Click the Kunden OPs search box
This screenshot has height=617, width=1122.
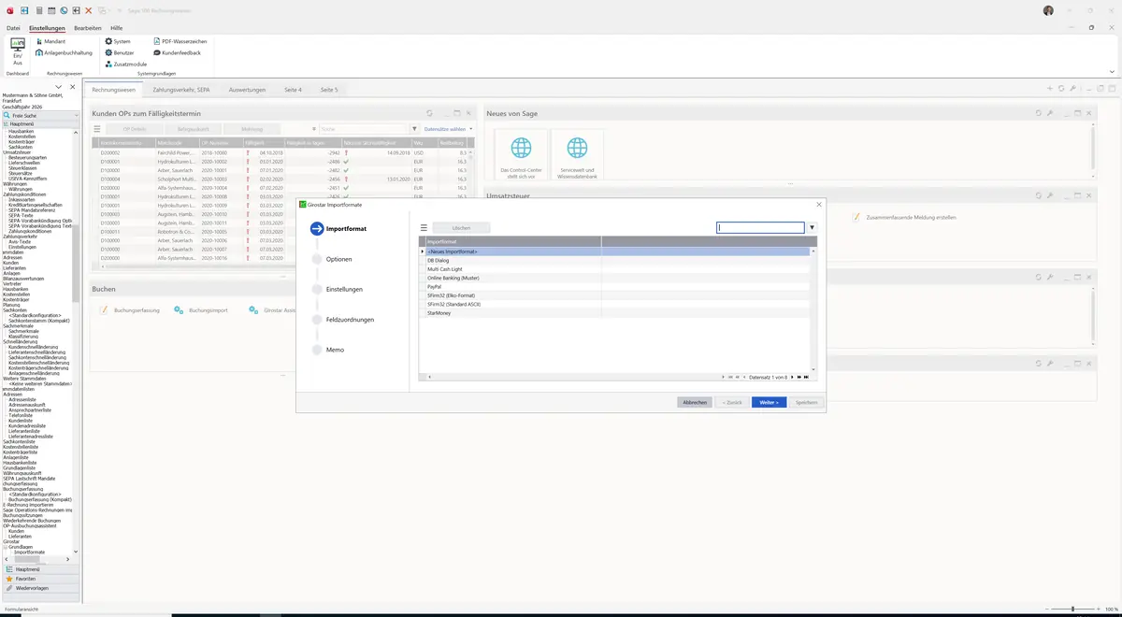click(x=363, y=129)
